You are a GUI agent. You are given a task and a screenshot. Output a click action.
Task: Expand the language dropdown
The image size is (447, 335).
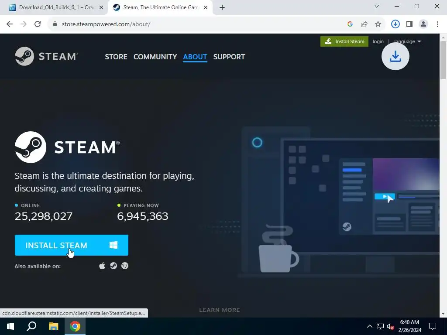[407, 41]
